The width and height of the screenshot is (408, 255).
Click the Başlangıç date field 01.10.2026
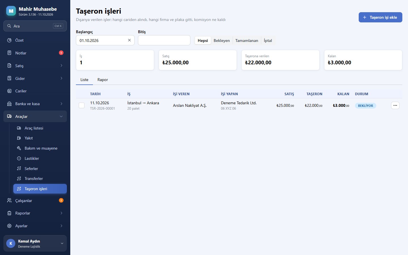click(x=105, y=40)
